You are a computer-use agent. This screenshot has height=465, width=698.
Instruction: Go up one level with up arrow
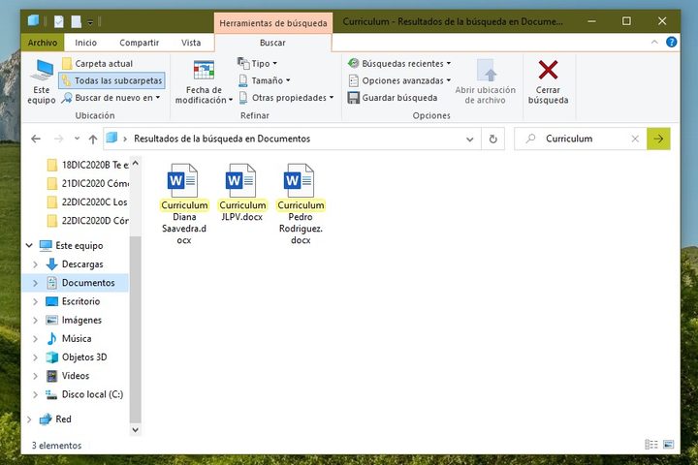pyautogui.click(x=93, y=139)
